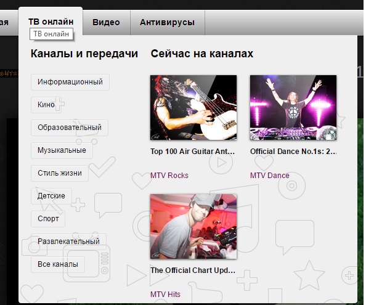Image resolution: width=366 pixels, height=305 pixels.
Task: Open the Музыкальные channels category
Action: click(62, 150)
